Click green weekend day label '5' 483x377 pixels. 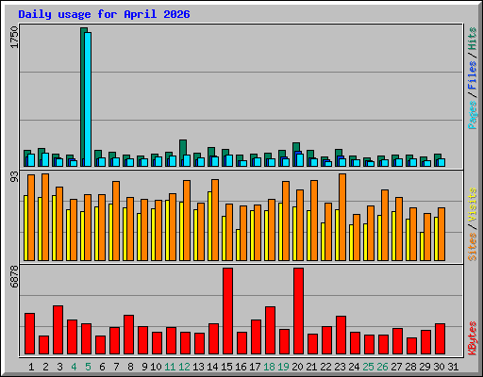(x=88, y=367)
